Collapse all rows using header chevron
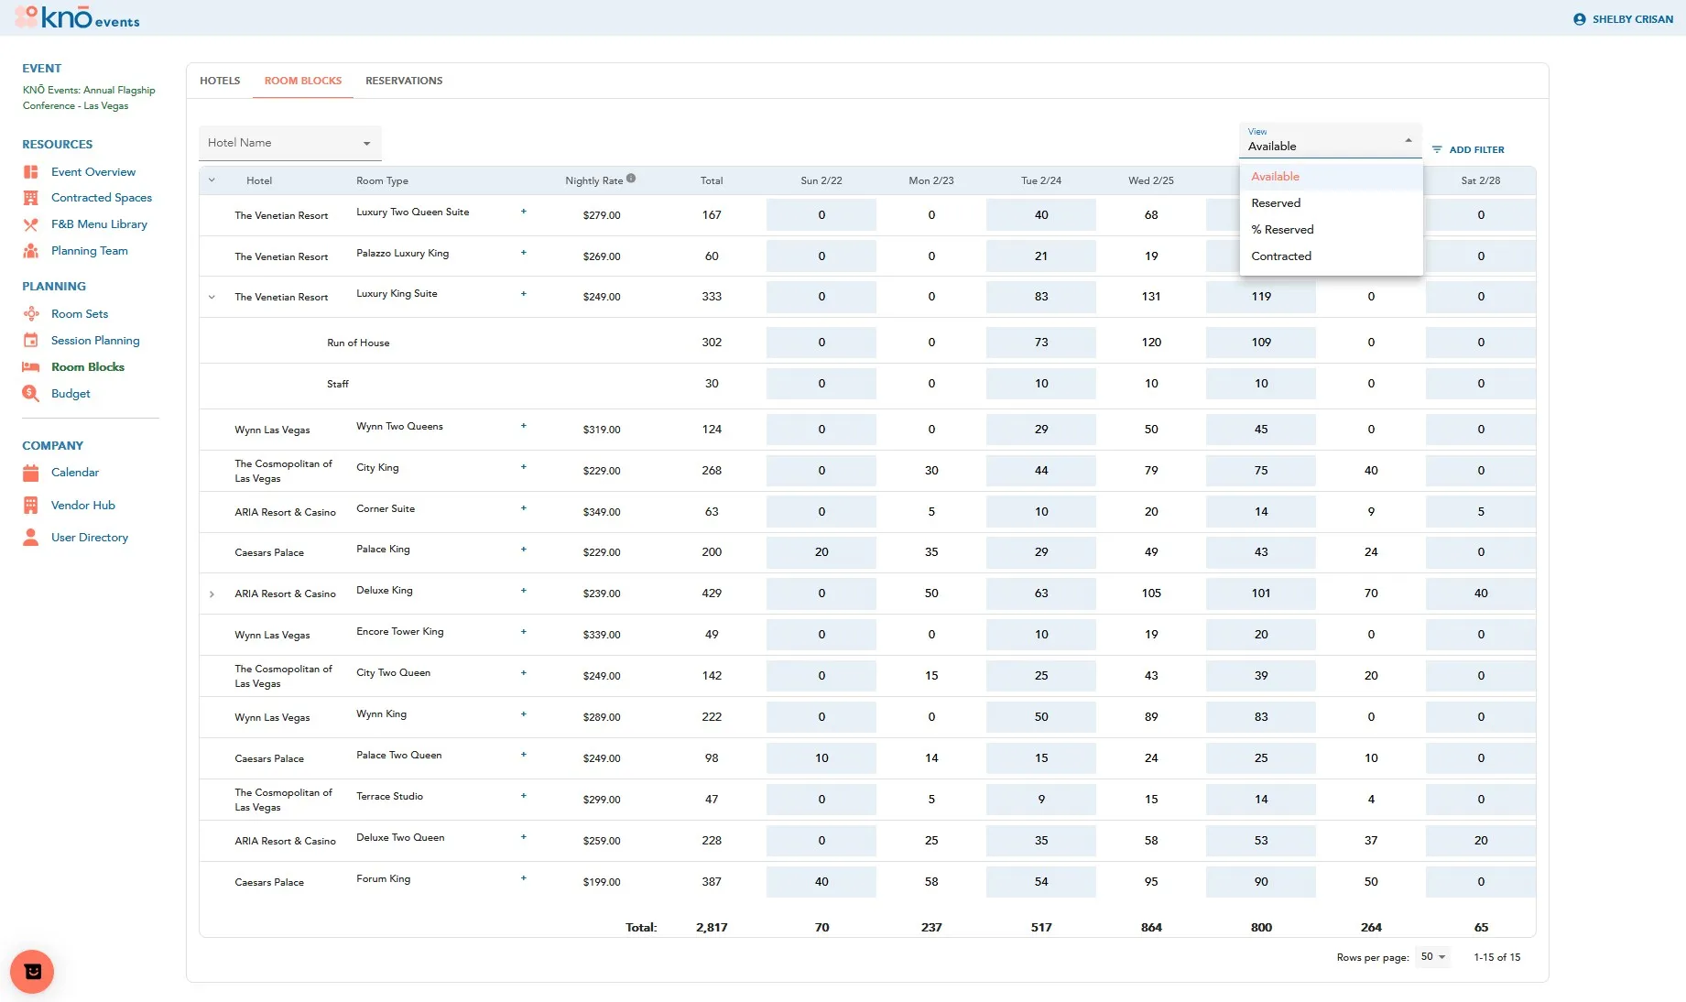Screen dimensions: 1686x1002 (x=212, y=180)
